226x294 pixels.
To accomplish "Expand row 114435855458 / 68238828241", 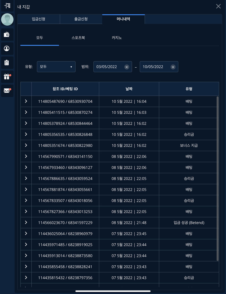I will (26, 266).
